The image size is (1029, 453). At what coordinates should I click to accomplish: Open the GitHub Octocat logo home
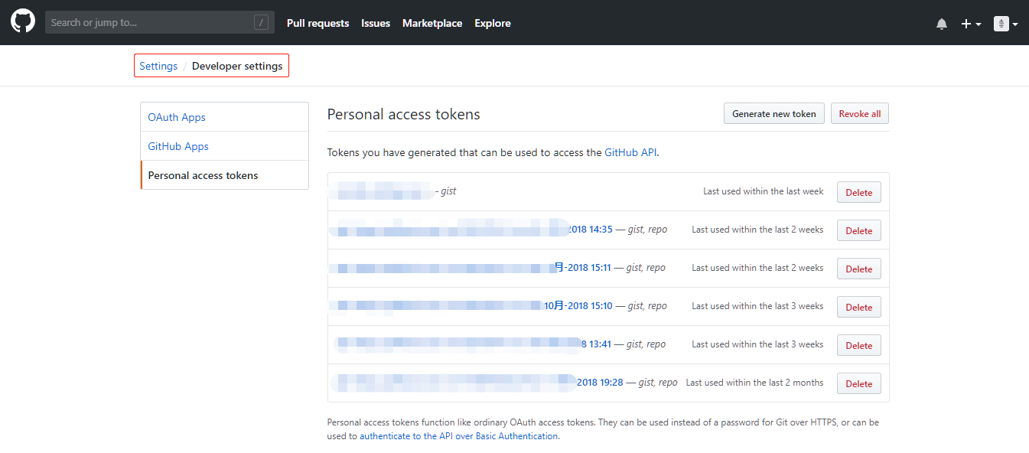point(23,21)
